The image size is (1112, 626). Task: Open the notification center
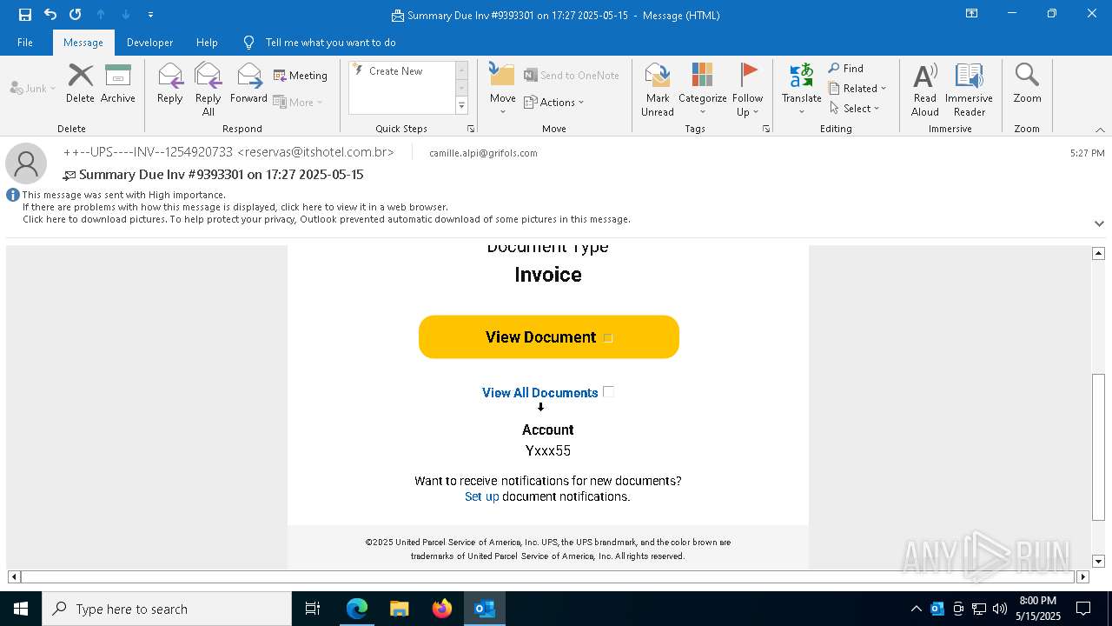point(1083,609)
